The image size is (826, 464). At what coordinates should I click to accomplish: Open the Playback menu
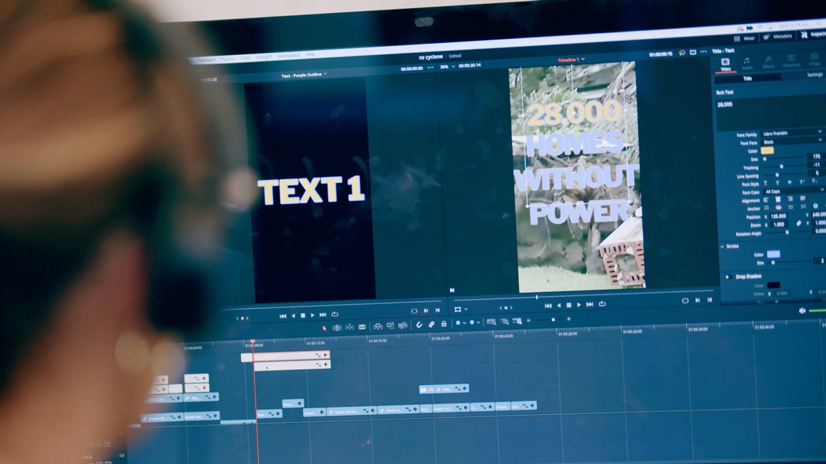click(x=206, y=60)
